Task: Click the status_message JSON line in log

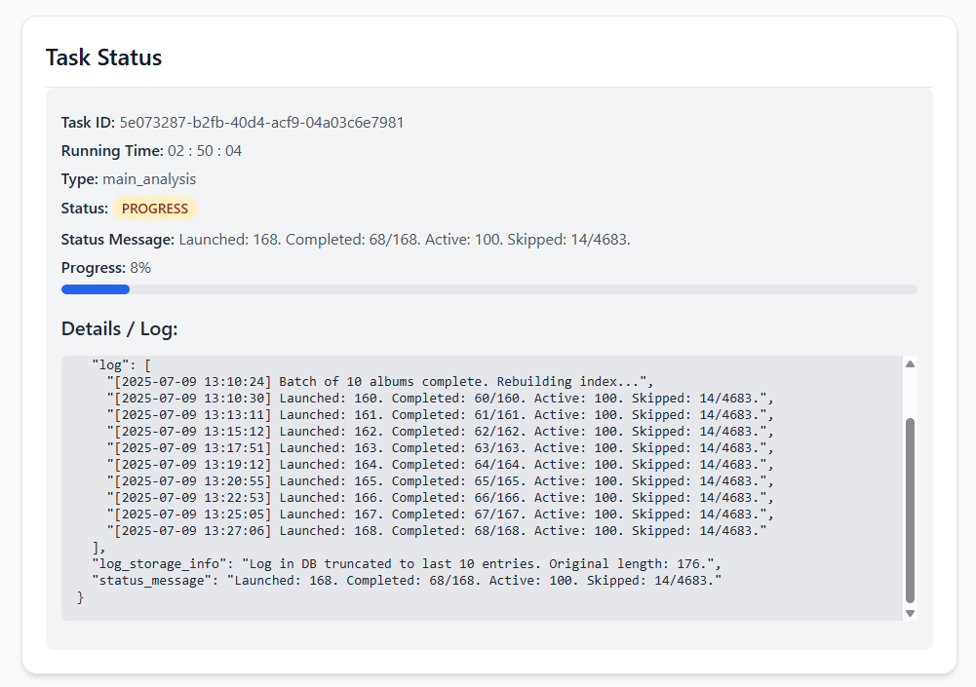Action: 406,581
